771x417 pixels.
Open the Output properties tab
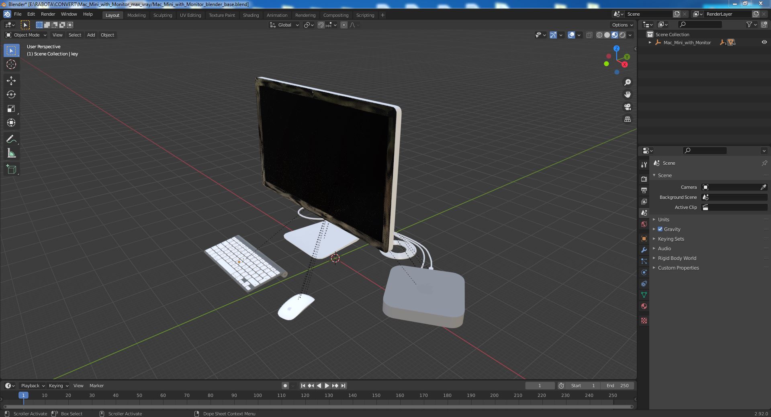644,190
